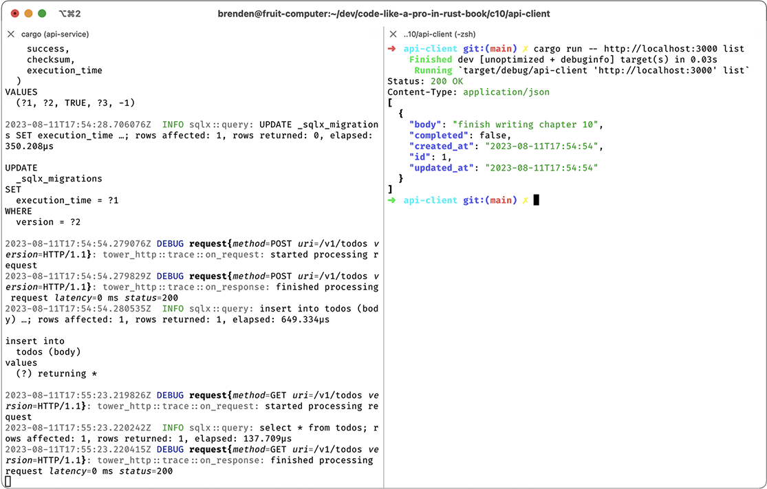Click timestamp 2023-08-11T17:54:54.279076Z
The height and width of the screenshot is (489, 767).
click(78, 243)
